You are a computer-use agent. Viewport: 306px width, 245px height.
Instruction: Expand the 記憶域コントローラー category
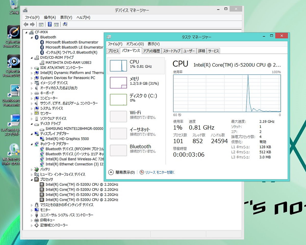pos(32,225)
